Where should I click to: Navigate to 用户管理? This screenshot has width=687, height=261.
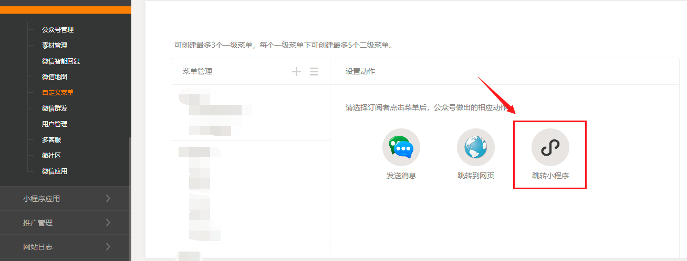tap(55, 124)
